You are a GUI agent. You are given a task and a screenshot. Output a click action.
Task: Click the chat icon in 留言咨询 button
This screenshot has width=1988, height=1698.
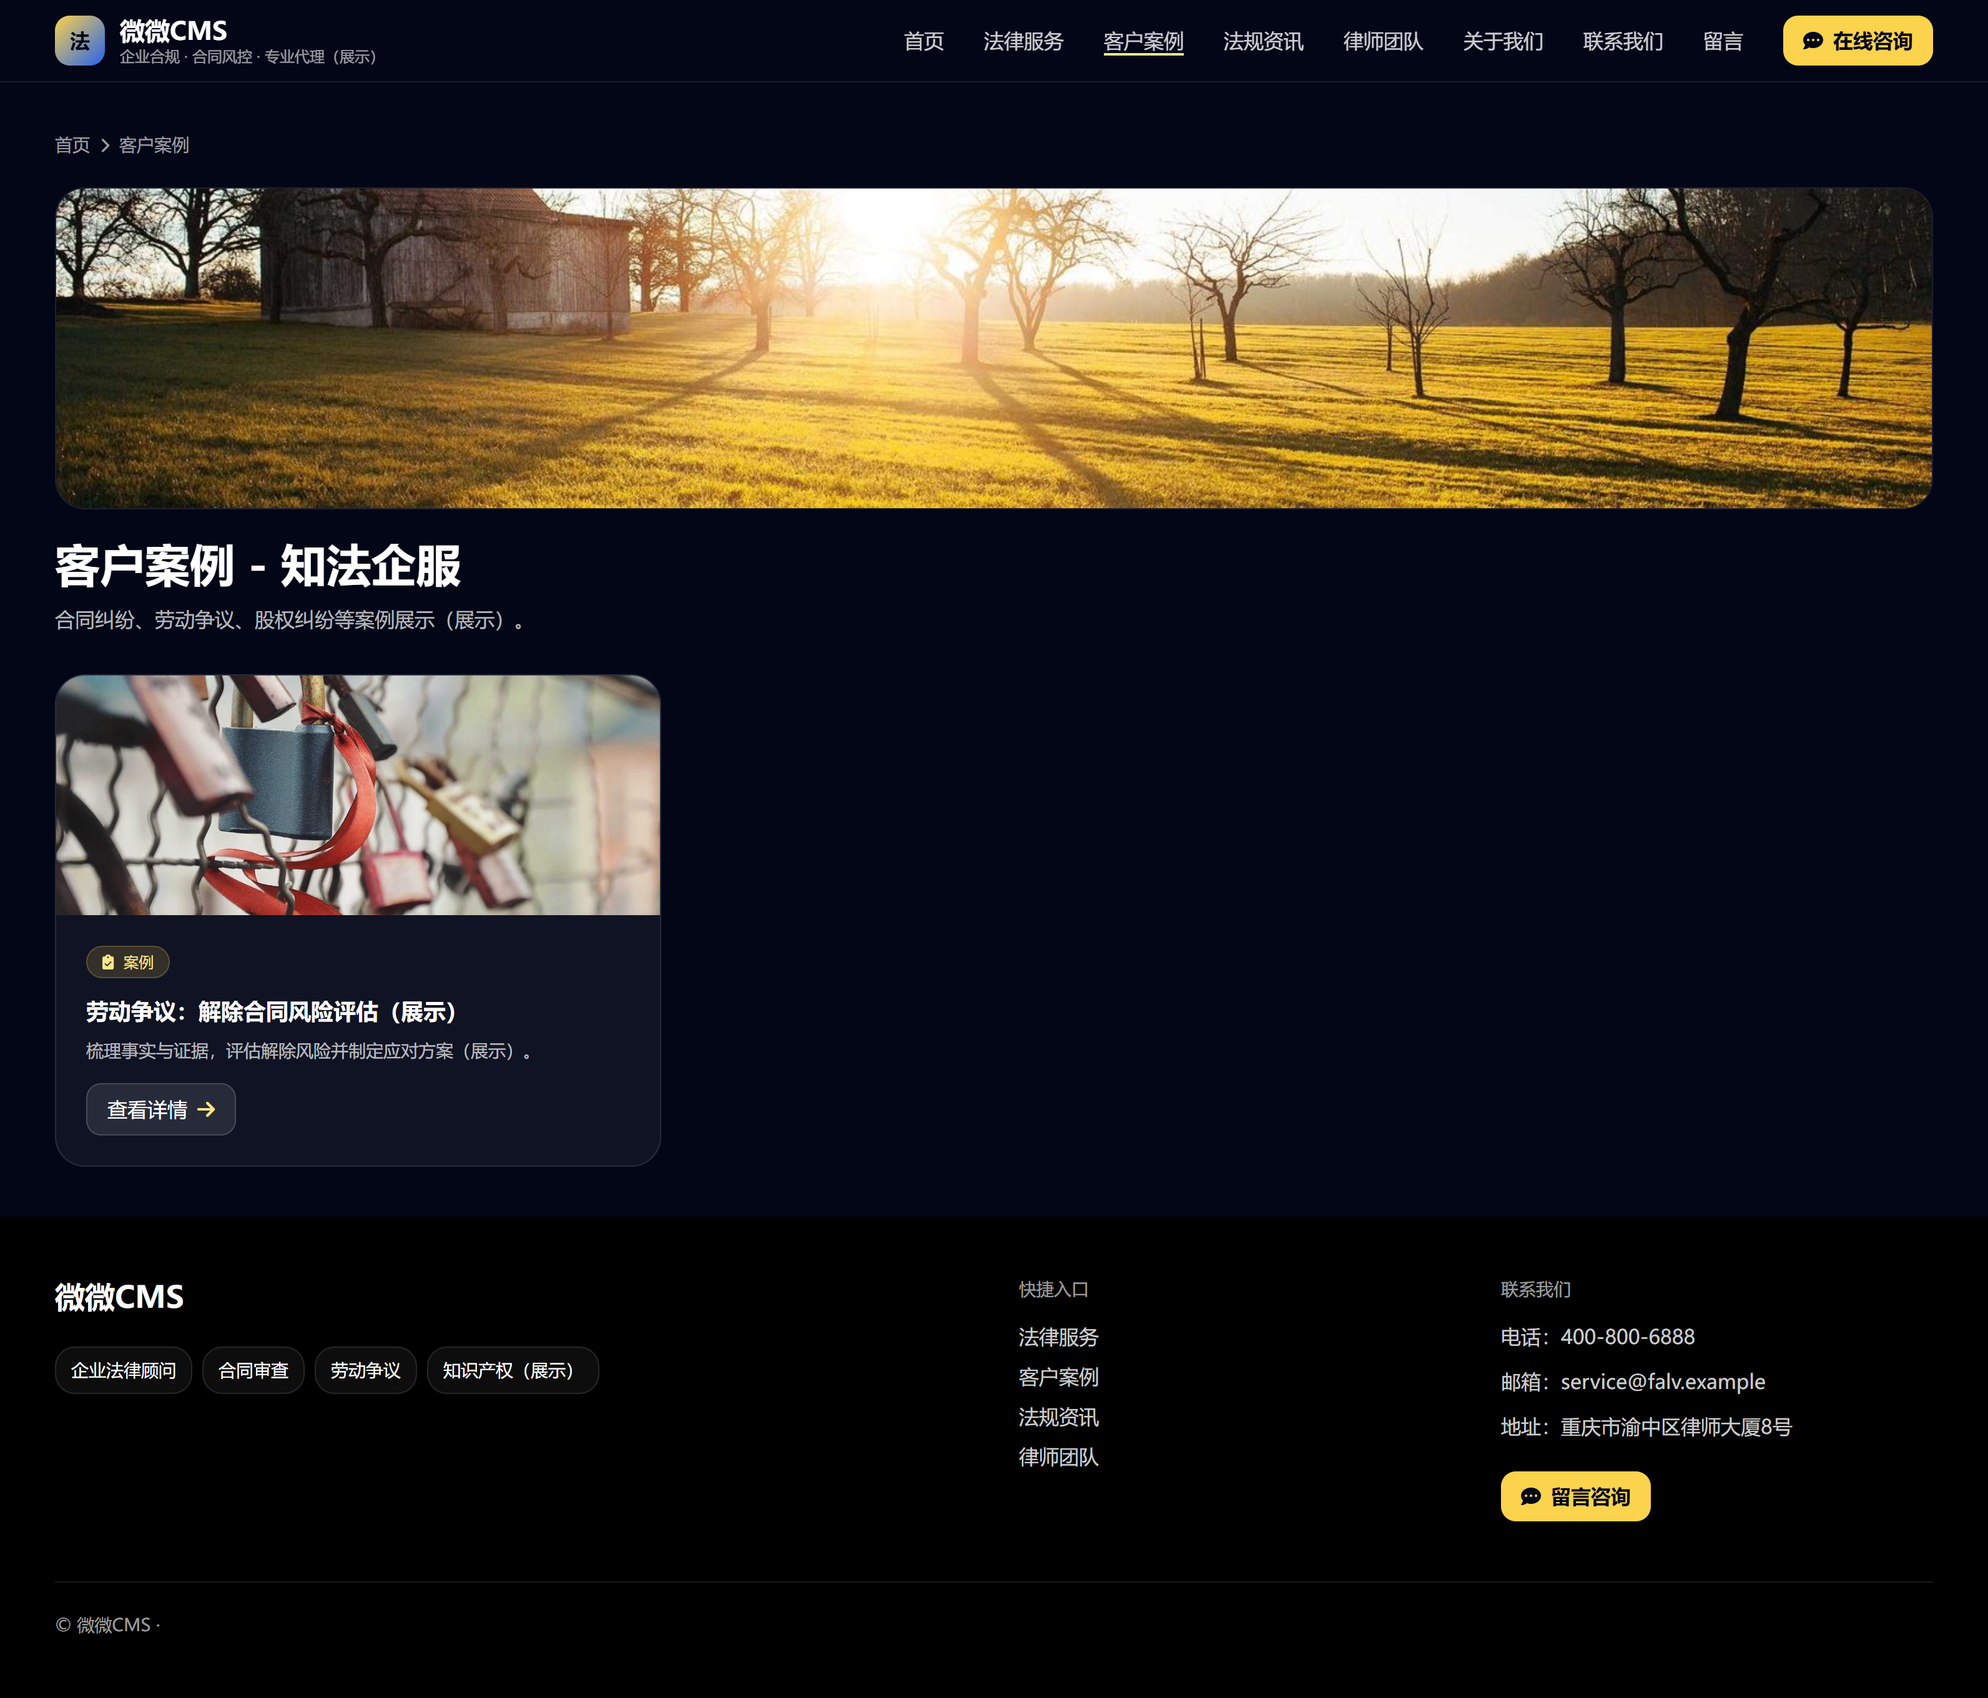tap(1530, 1496)
